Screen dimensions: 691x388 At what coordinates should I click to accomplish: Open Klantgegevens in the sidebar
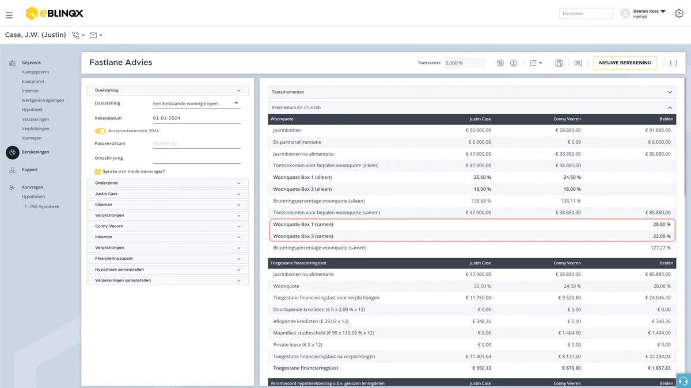(36, 72)
